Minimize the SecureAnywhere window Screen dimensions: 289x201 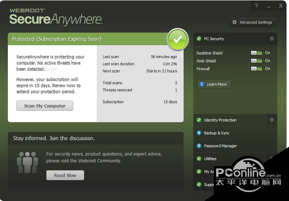coord(268,6)
